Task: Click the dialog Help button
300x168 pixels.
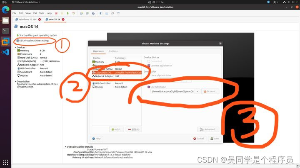Action: (x=96, y=139)
